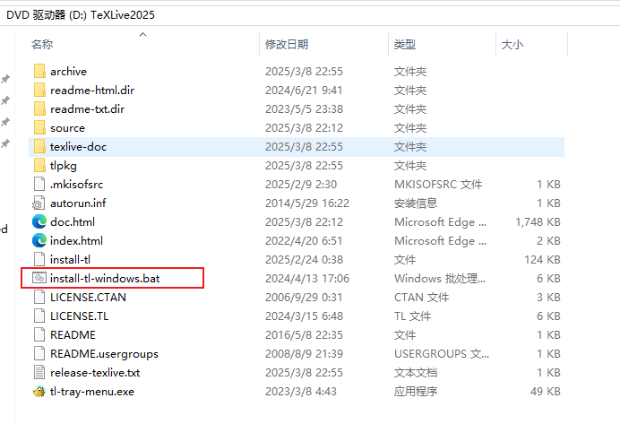
Task: Select the file name install-tl-windows.bat
Action: click(x=105, y=279)
